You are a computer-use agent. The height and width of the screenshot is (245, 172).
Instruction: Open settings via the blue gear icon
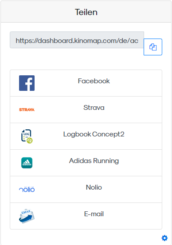click(164, 238)
